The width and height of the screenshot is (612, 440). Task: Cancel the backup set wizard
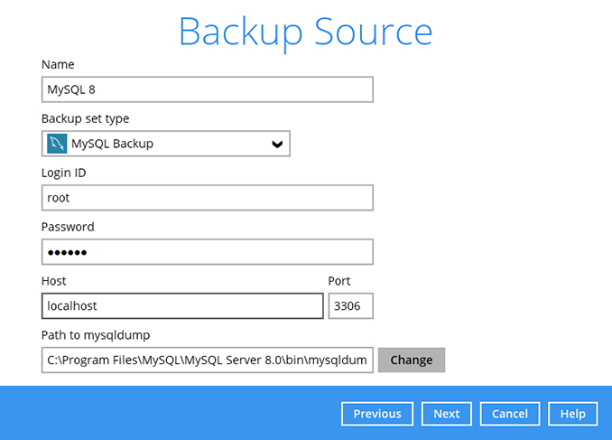click(x=510, y=414)
